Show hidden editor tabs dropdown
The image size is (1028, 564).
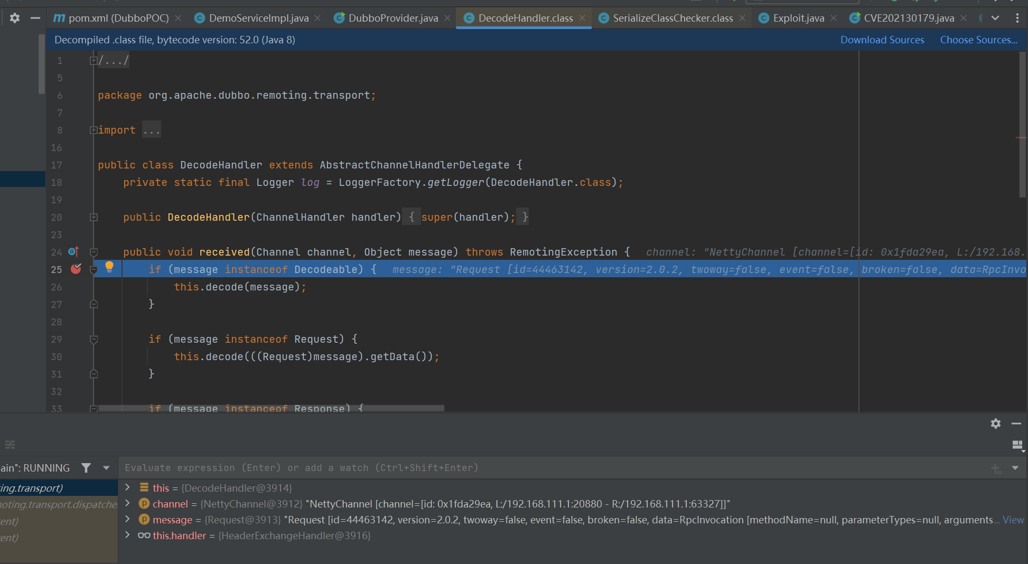pyautogui.click(x=995, y=18)
